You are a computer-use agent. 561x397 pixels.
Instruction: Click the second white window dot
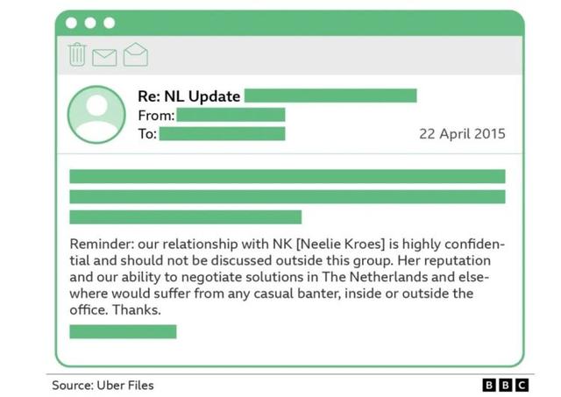(90, 23)
